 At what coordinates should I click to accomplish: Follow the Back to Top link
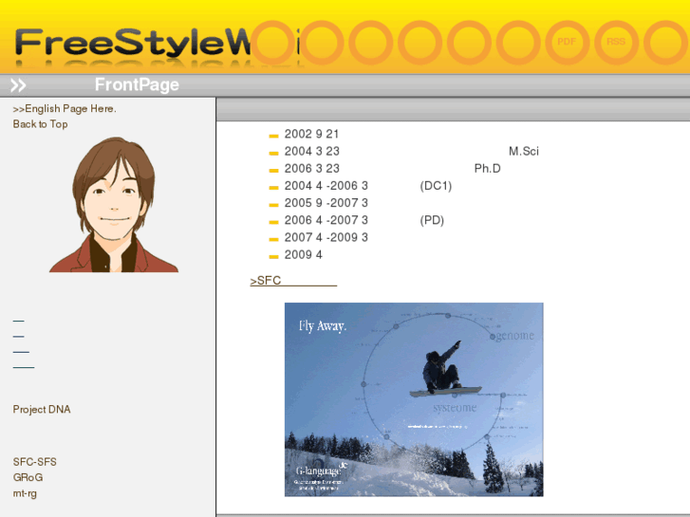click(41, 124)
